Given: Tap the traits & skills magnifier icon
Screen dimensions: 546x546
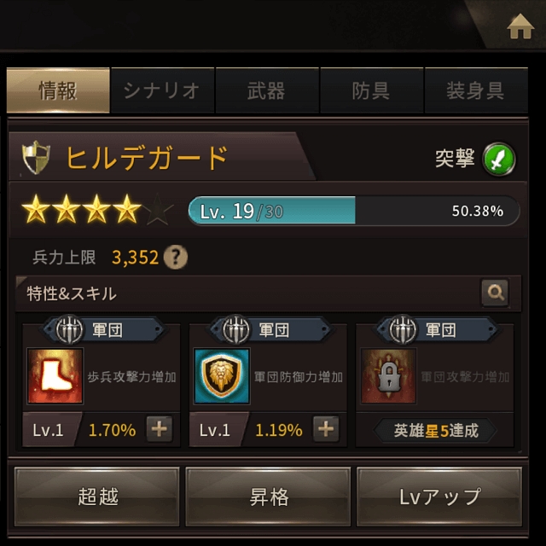Looking at the screenshot, I should (x=495, y=293).
